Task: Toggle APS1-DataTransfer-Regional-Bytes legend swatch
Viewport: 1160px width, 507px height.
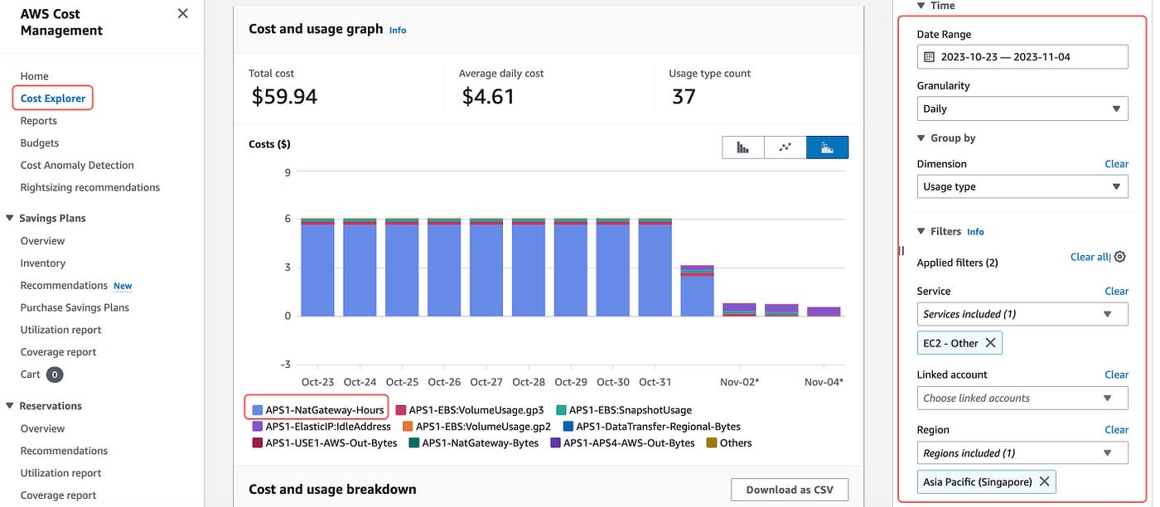Action: (x=568, y=427)
